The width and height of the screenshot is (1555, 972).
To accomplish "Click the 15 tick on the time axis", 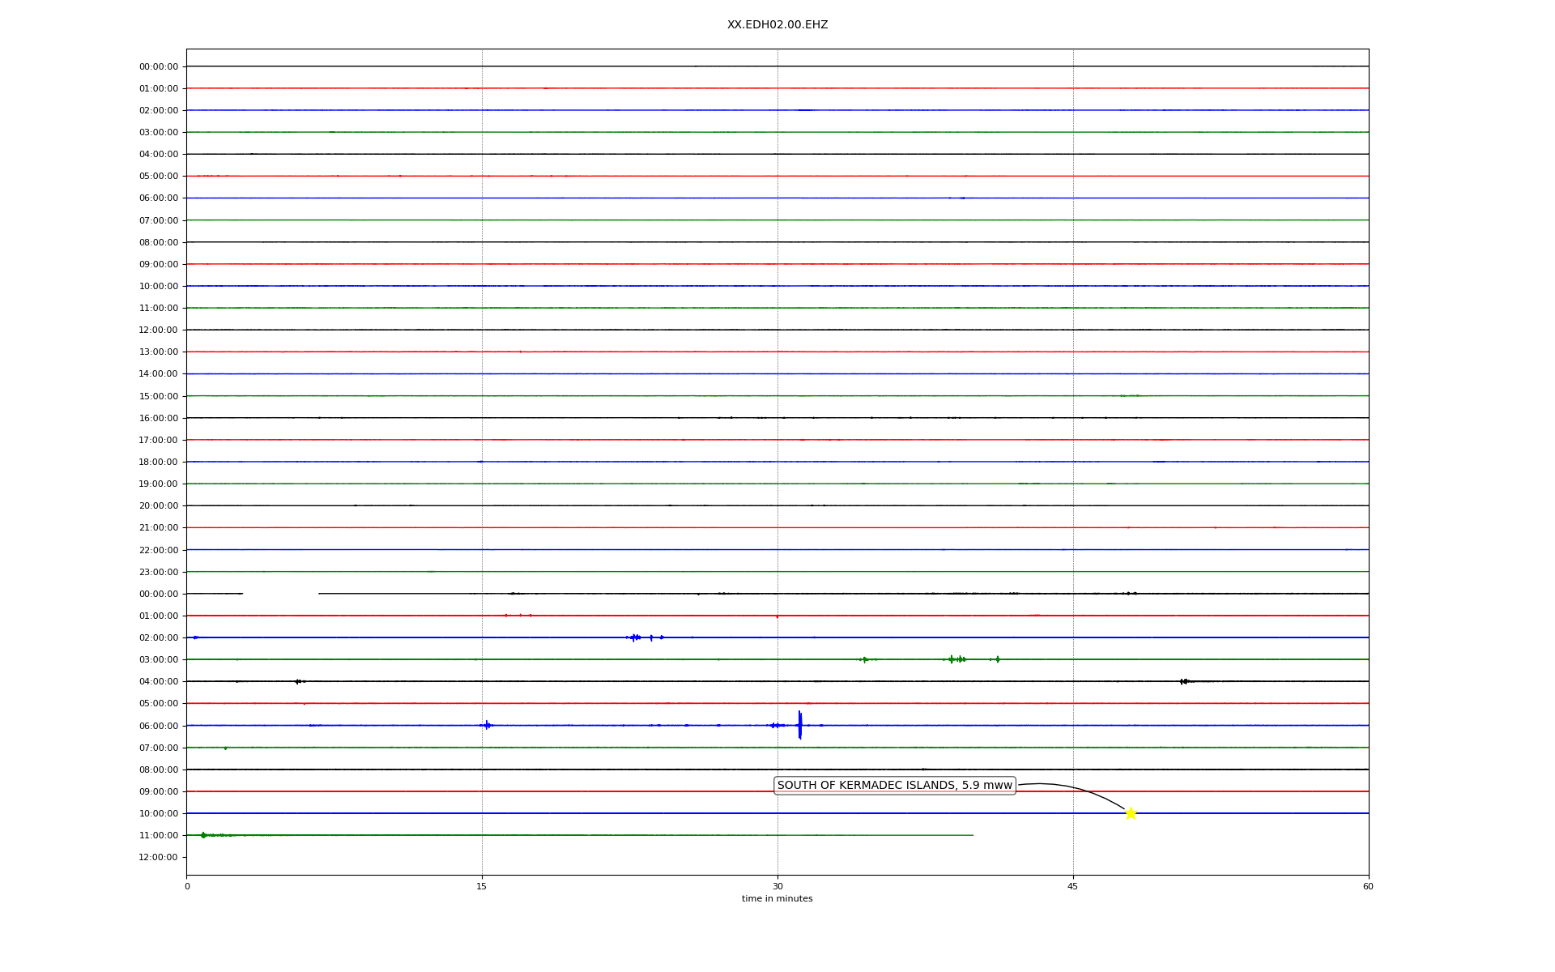I will 482,886.
